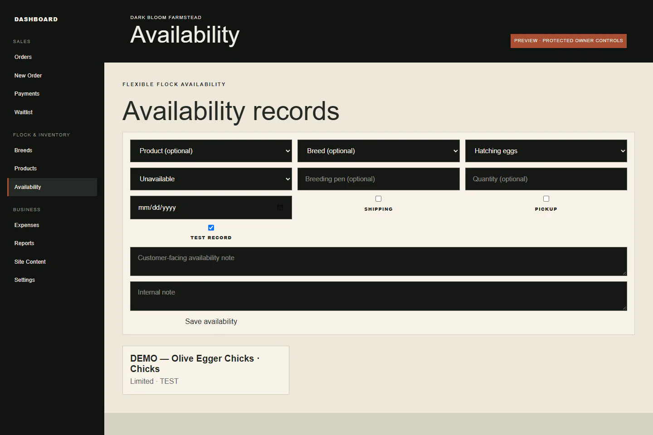Open the Hatching eggs type dropdown
Viewport: 653px width, 435px height.
click(546, 151)
